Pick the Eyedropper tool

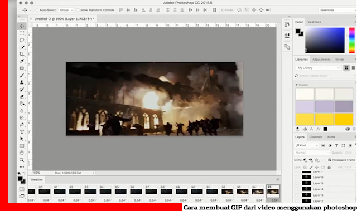coord(22,61)
